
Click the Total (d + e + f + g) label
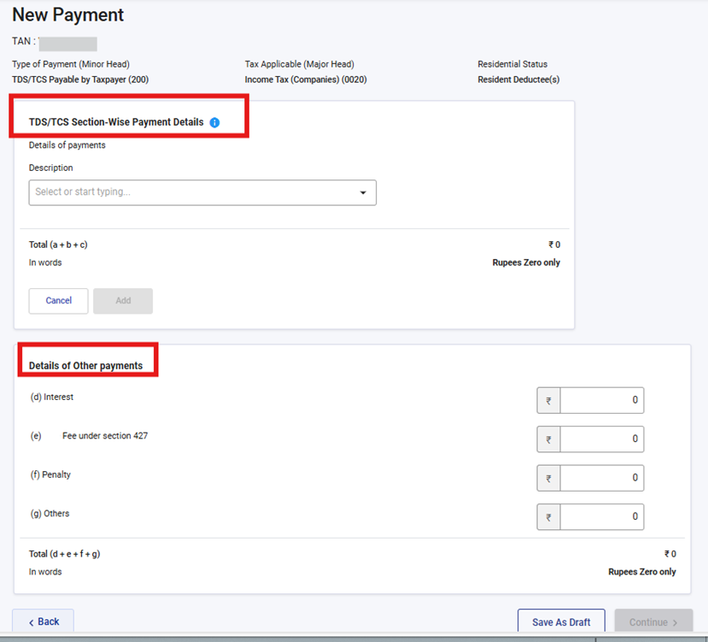pyautogui.click(x=65, y=554)
